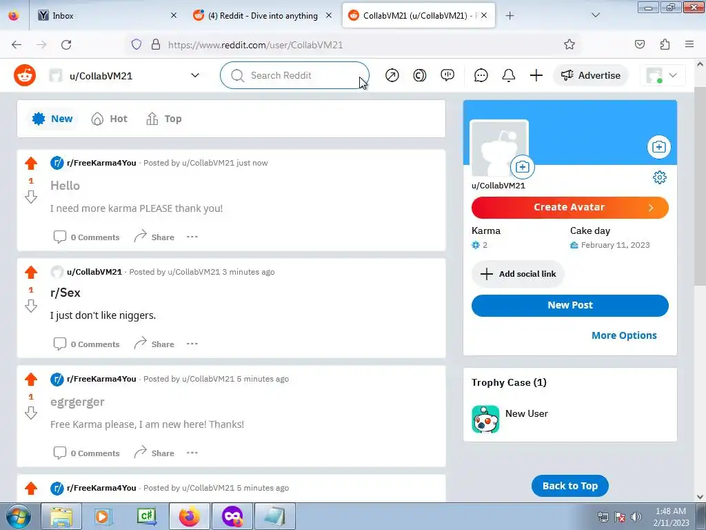Open the Reddit Talk speech icon
The width and height of the screenshot is (706, 530).
point(447,75)
